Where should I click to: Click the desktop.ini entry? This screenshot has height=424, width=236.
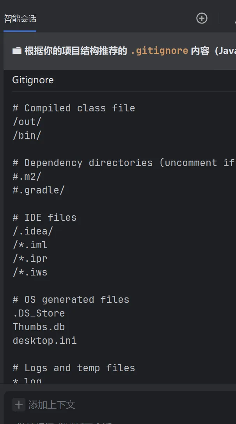44,340
